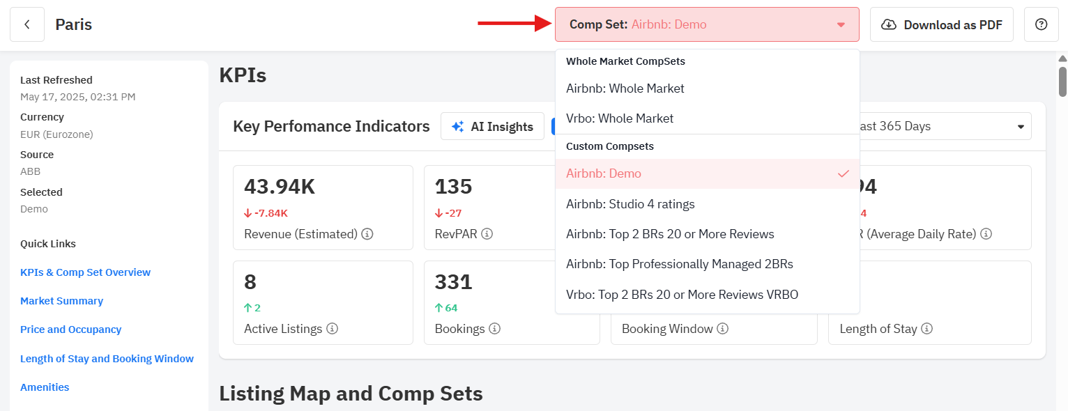The height and width of the screenshot is (411, 1068).
Task: Go to Price and Occupancy quick link
Action: [x=71, y=329]
